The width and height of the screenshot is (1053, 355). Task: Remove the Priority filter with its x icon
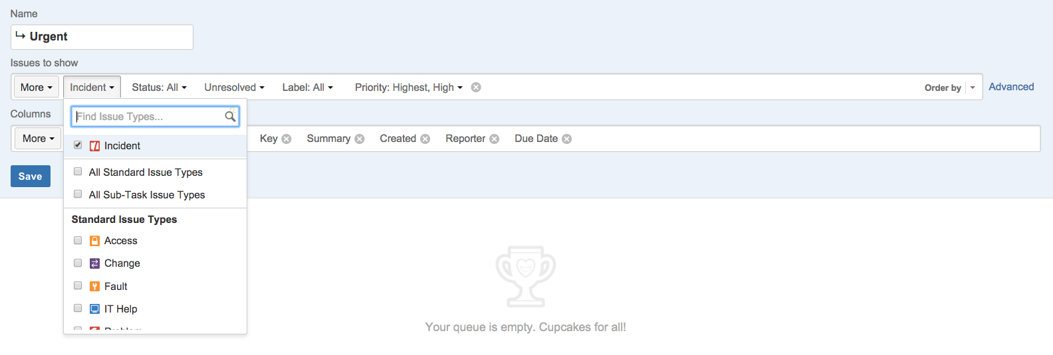[x=476, y=87]
